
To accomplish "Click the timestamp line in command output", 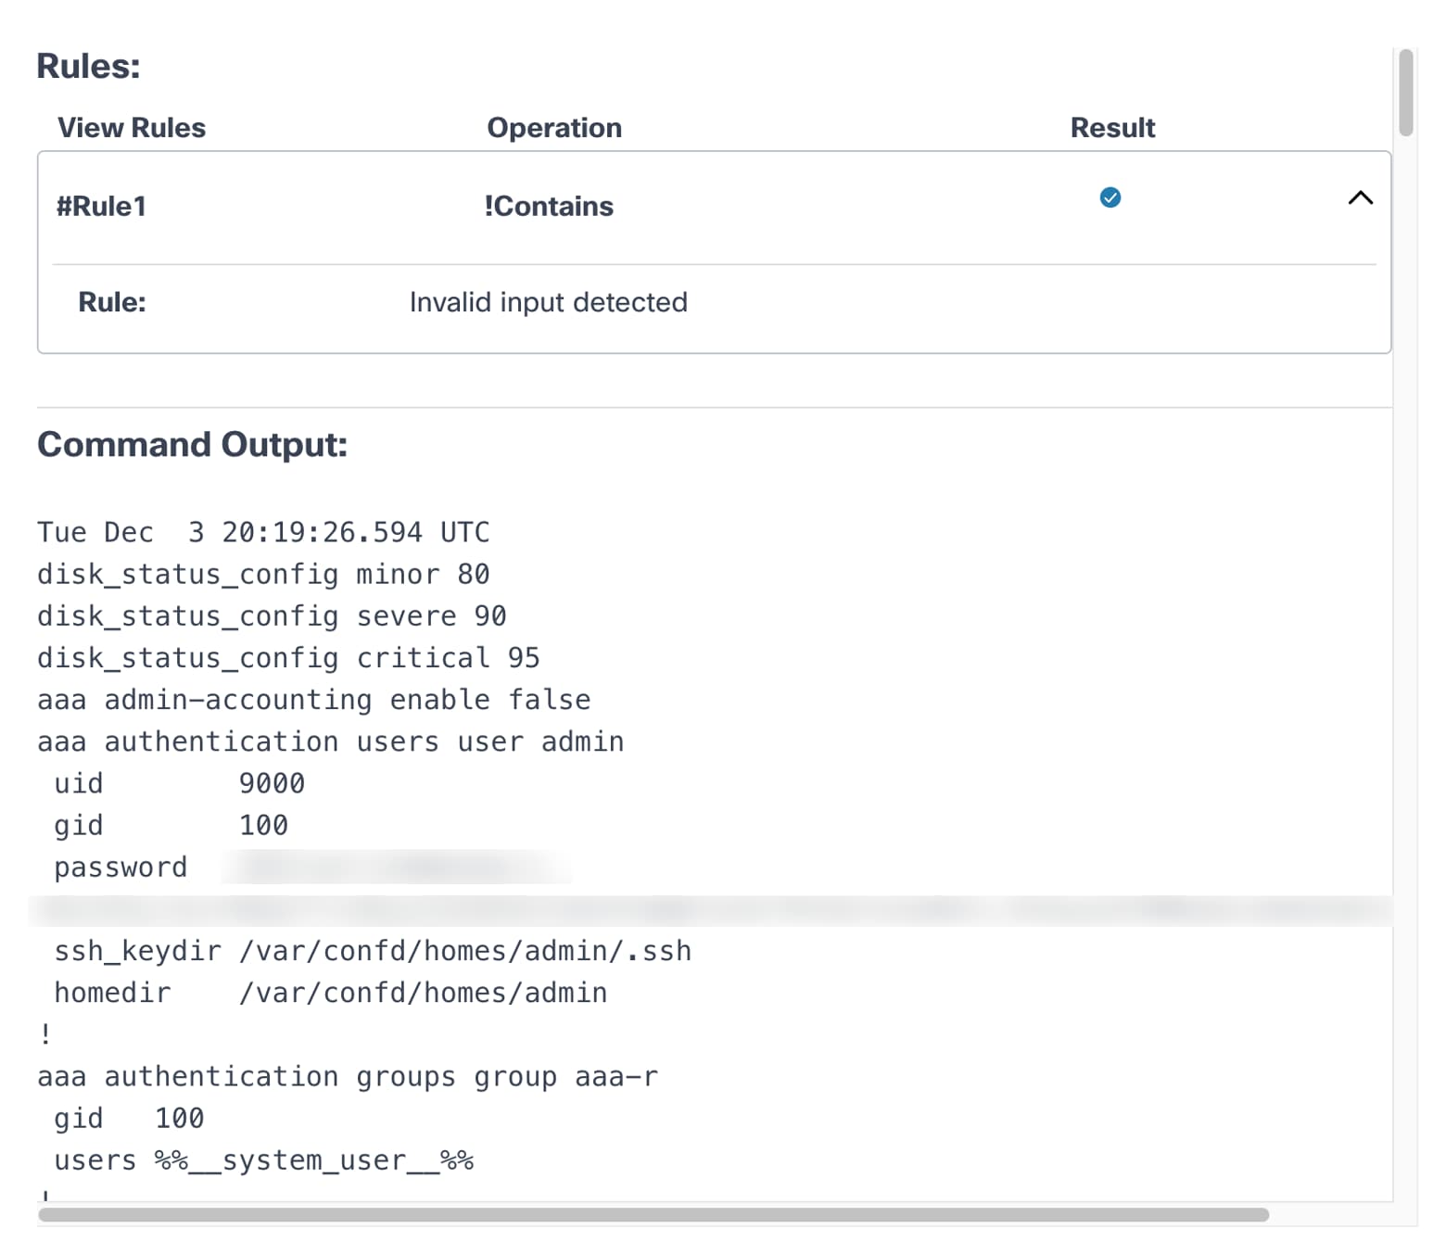I will coord(263,532).
